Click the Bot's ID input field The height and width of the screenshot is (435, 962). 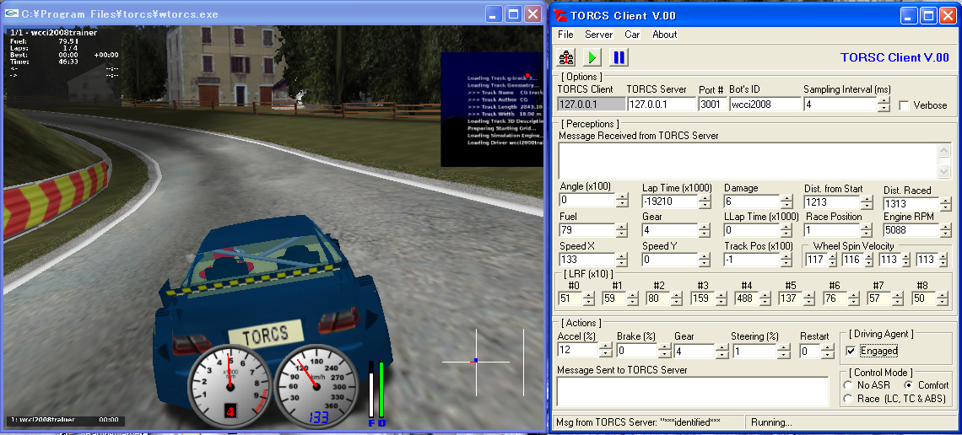(765, 105)
